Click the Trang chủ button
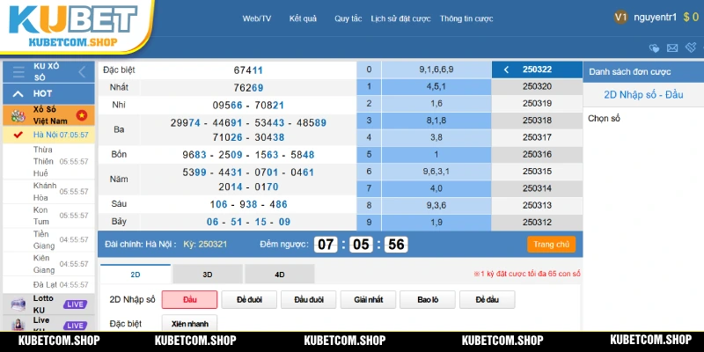The image size is (704, 352). 551,245
